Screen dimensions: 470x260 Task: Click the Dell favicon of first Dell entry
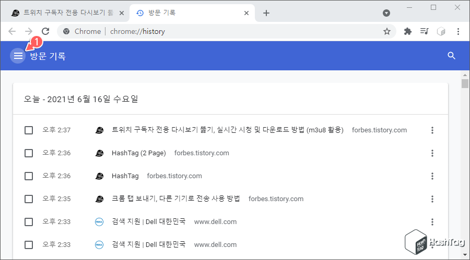click(99, 222)
